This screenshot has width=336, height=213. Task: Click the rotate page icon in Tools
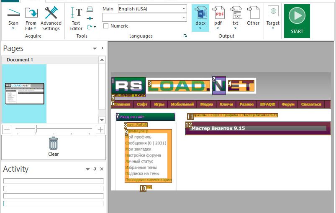(x=90, y=27)
